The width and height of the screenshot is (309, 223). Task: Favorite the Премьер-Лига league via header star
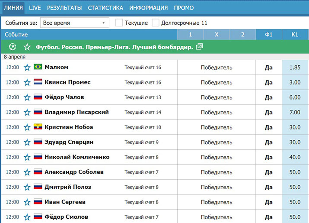click(27, 47)
